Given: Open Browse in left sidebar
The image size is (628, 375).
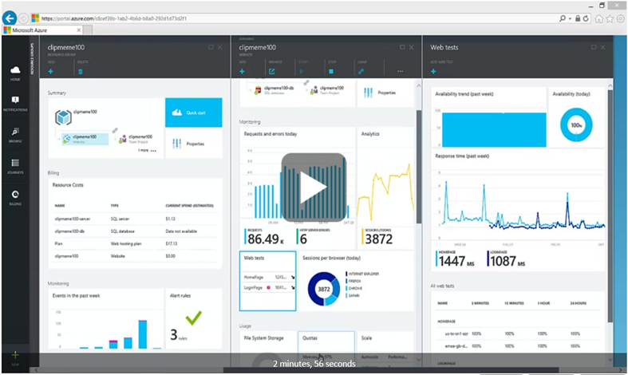Looking at the screenshot, I should pos(15,135).
